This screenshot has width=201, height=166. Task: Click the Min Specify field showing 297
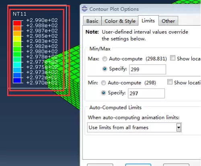point(146,93)
